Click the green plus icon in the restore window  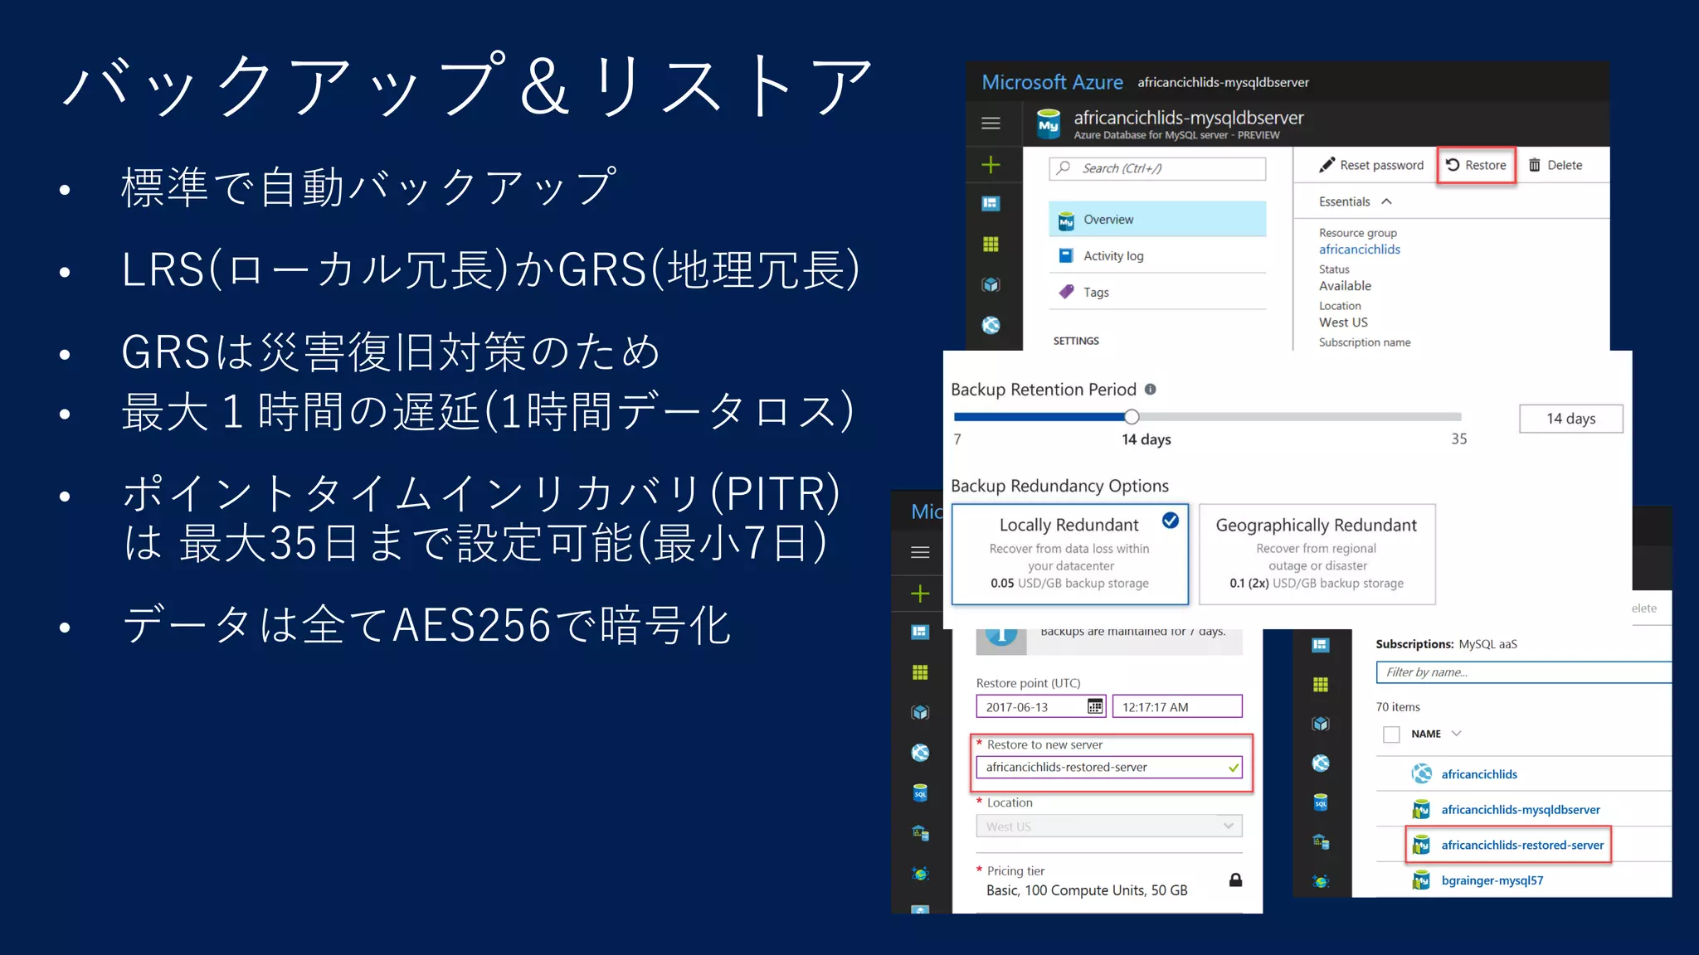(920, 594)
